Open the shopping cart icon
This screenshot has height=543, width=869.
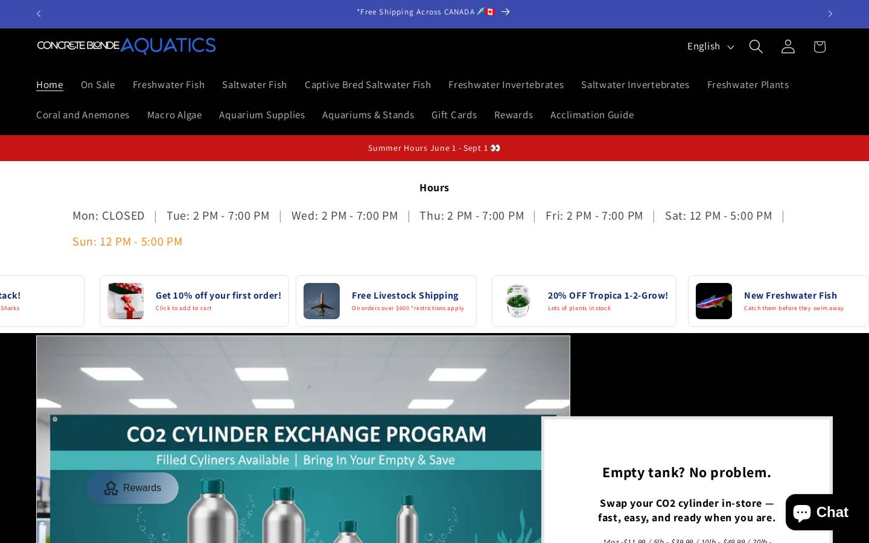tap(819, 46)
